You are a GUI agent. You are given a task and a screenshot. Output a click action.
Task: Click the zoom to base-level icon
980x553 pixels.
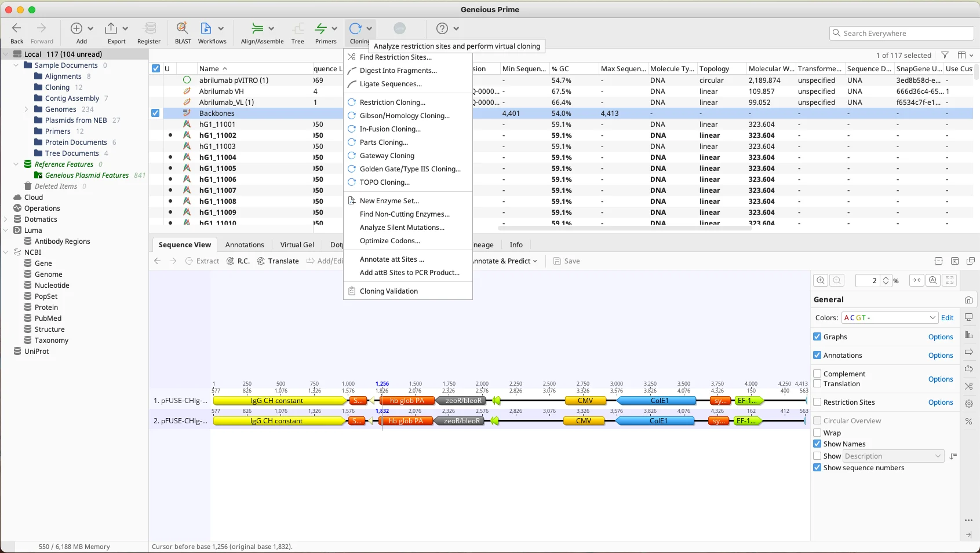pos(932,280)
